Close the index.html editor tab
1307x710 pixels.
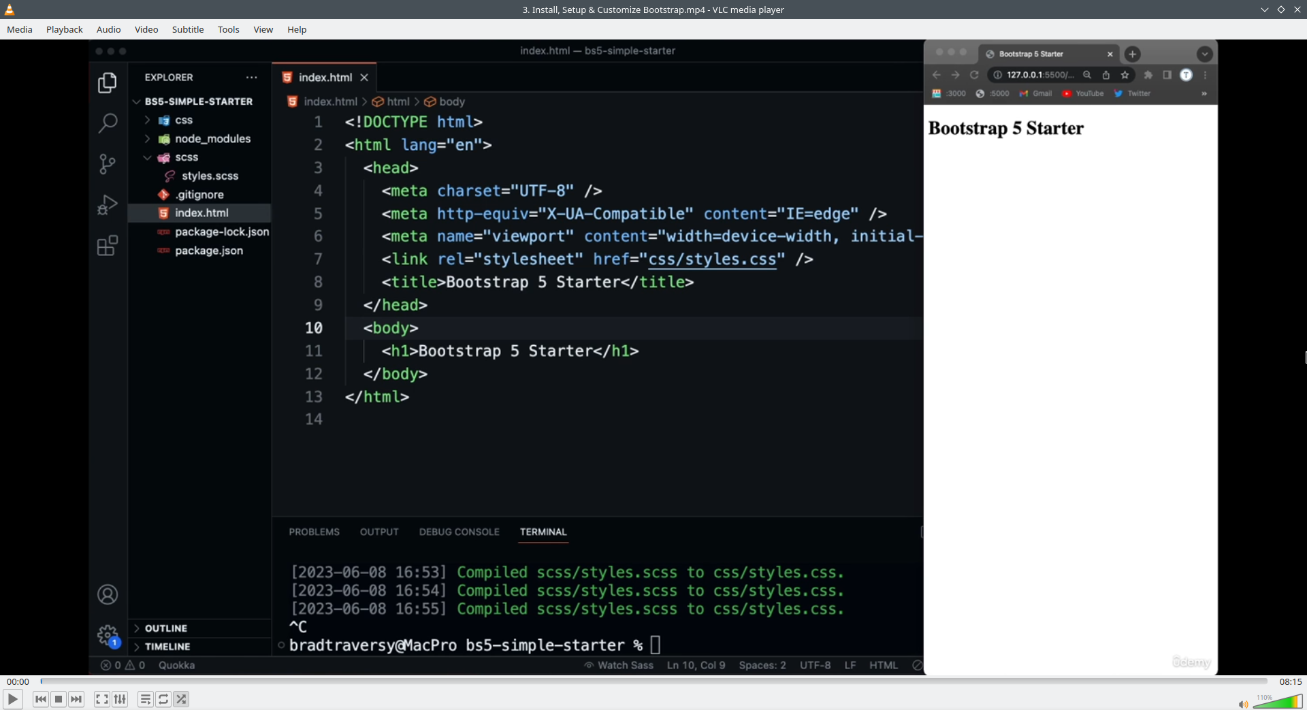tap(364, 78)
